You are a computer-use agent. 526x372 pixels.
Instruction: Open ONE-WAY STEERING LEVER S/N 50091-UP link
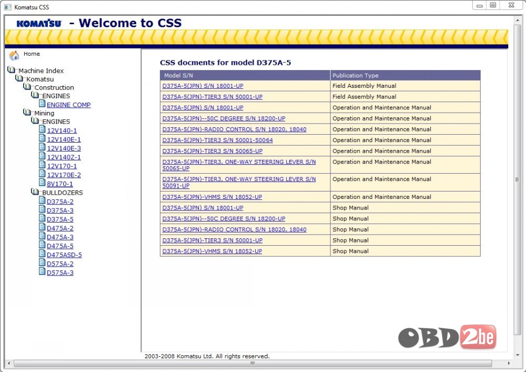pyautogui.click(x=239, y=182)
